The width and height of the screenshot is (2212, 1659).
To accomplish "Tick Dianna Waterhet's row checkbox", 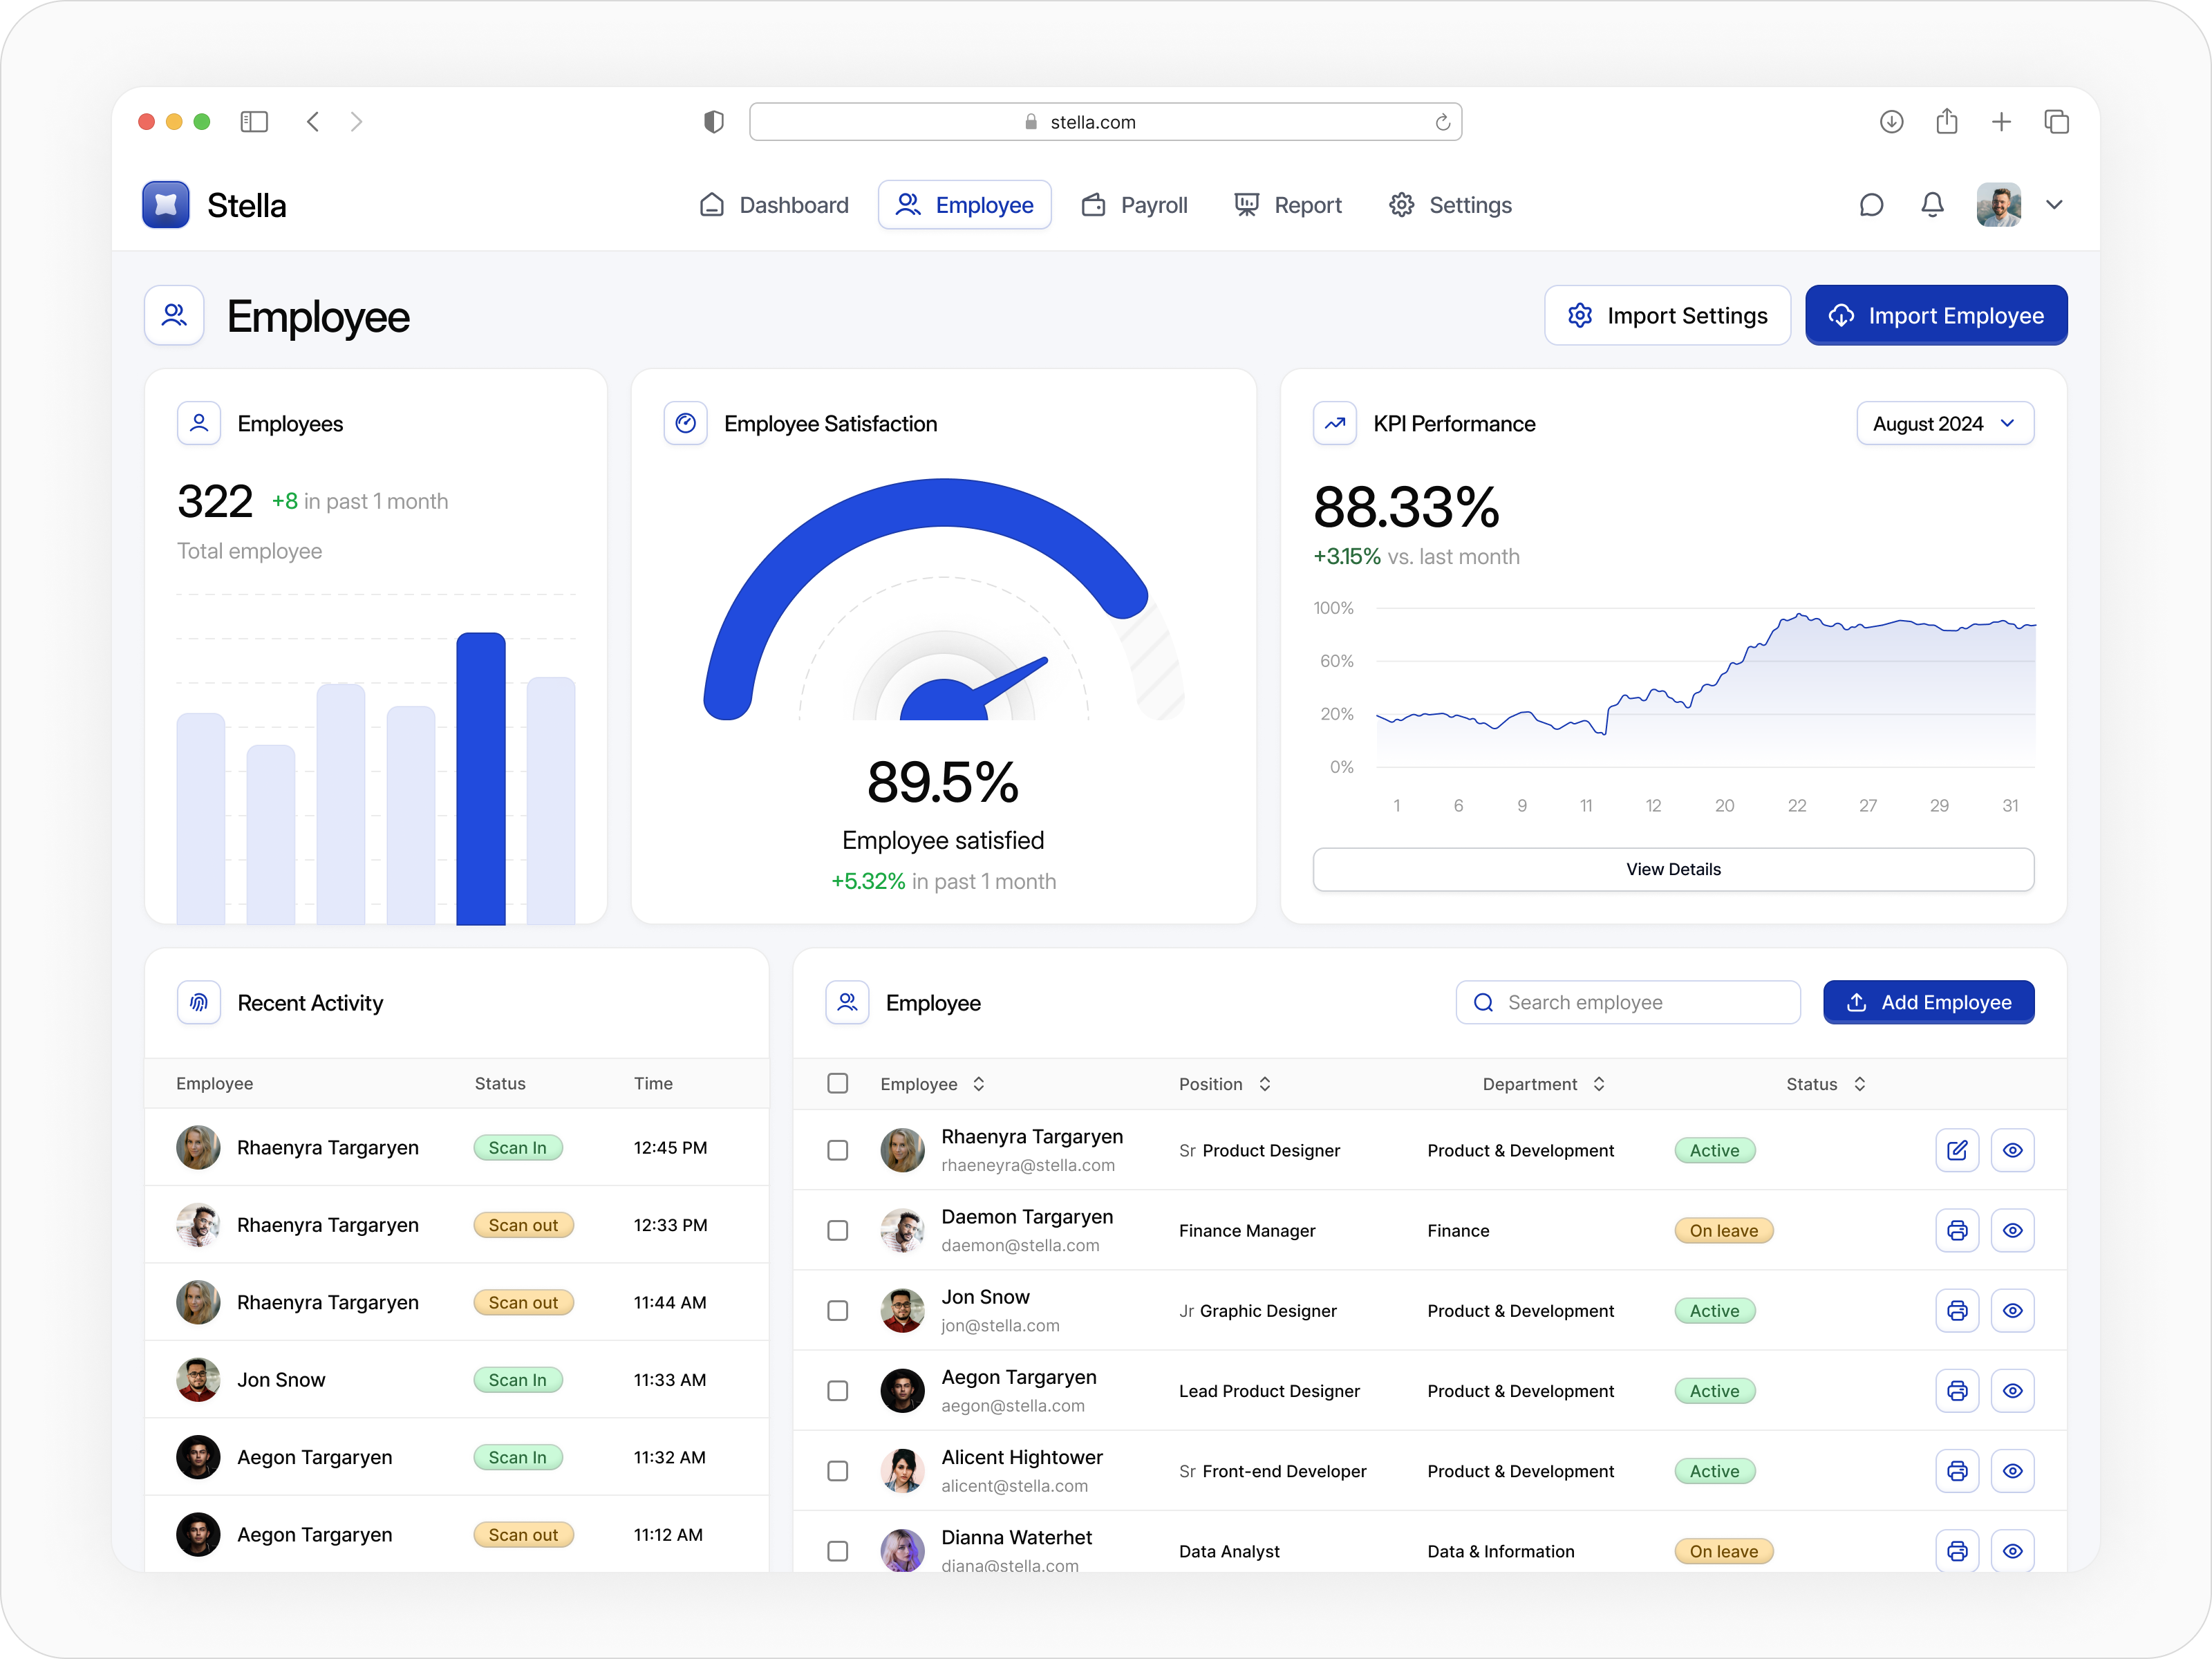I will click(837, 1550).
